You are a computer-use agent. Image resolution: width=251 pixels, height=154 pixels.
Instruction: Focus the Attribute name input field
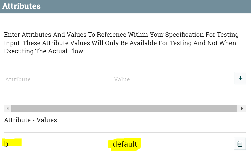tap(58, 80)
